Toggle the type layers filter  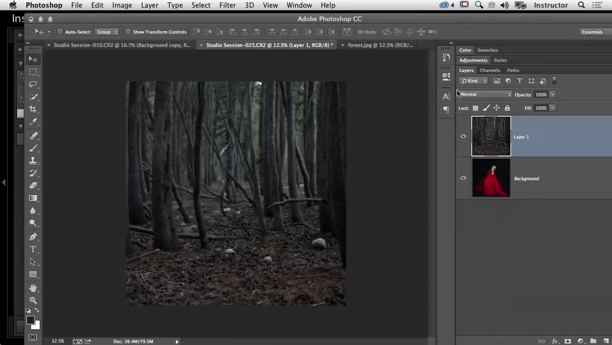tap(520, 81)
